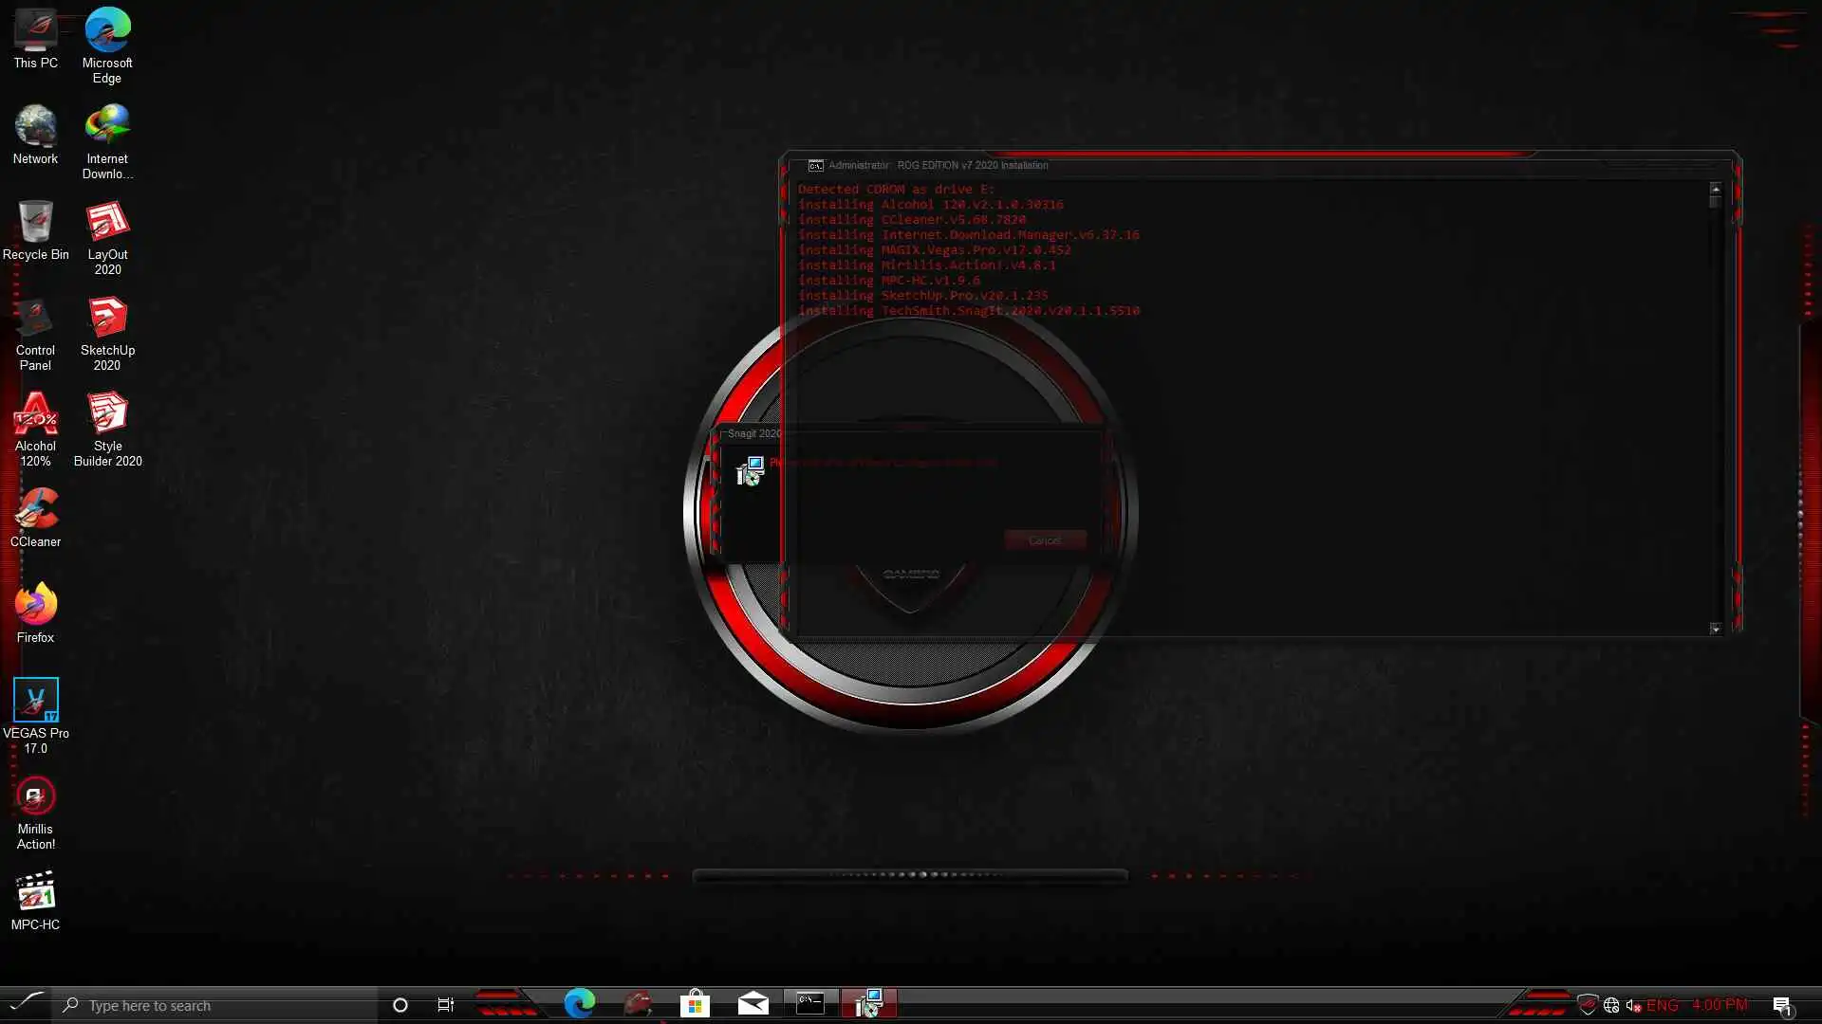Click the console scrollbar down arrow
This screenshot has width=1822, height=1024.
[1715, 629]
